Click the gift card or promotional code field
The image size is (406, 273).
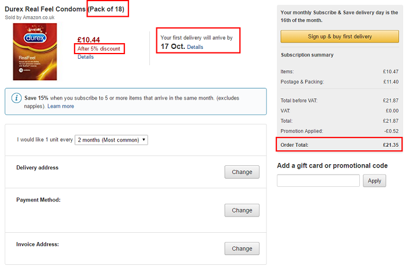[x=318, y=180]
